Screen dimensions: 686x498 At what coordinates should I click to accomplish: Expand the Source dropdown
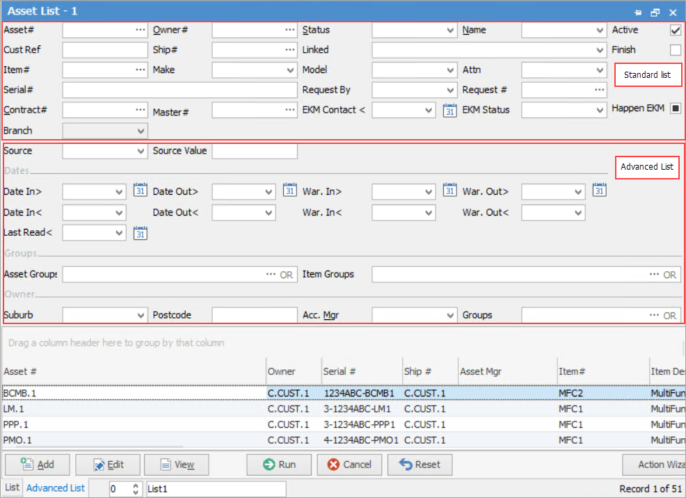tap(141, 151)
